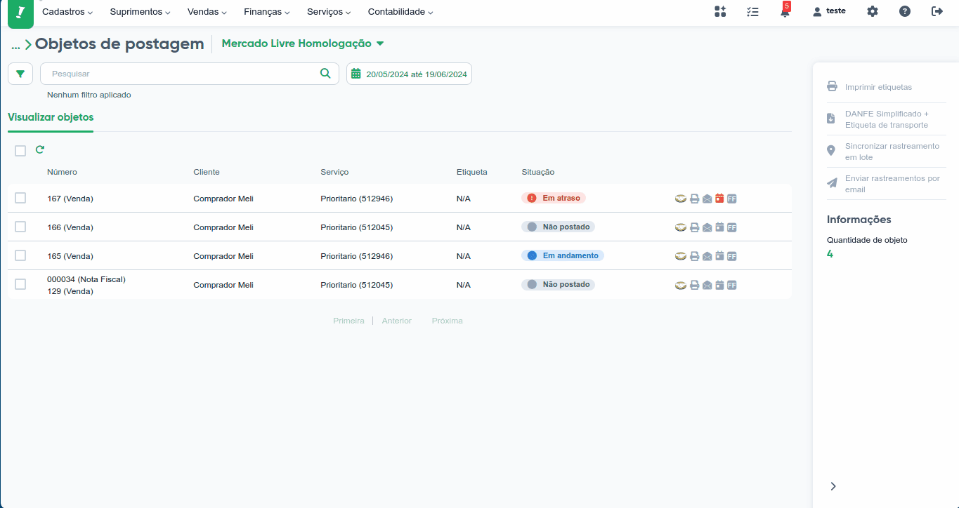Click the printer icon in row 167

pyautogui.click(x=694, y=199)
